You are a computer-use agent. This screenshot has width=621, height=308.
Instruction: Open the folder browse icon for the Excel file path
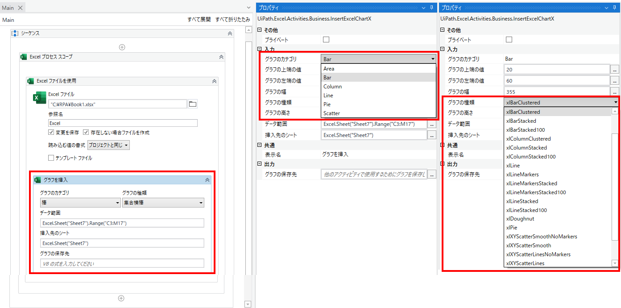tap(193, 104)
